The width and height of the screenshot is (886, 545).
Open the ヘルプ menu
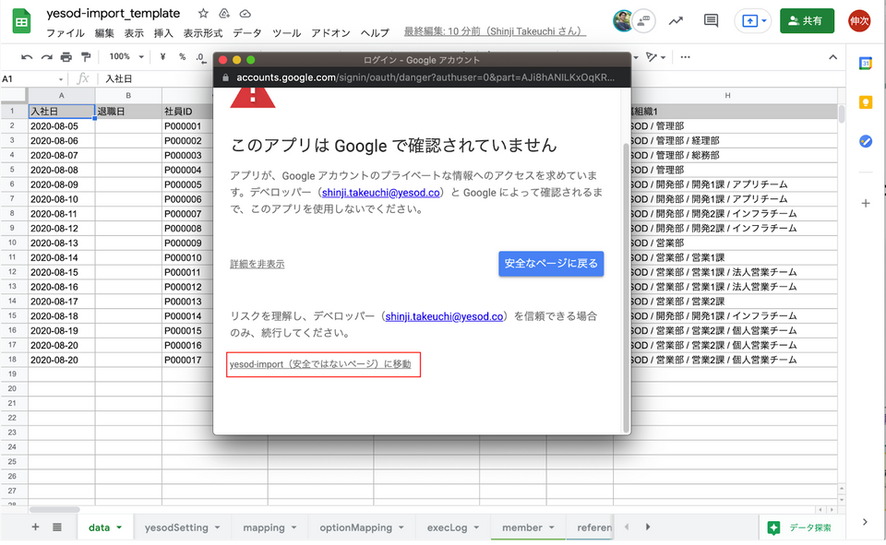[x=375, y=33]
